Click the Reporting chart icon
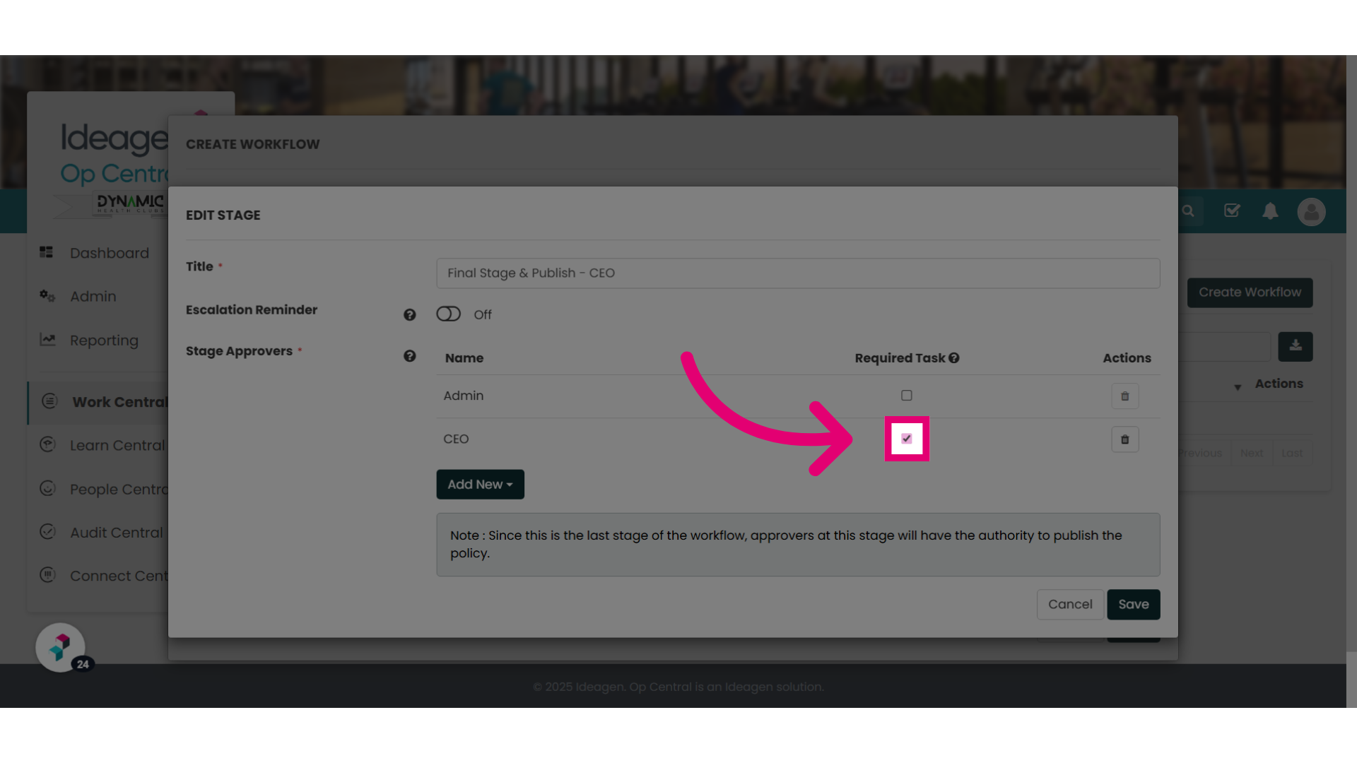Viewport: 1357px width, 763px height. 47,339
